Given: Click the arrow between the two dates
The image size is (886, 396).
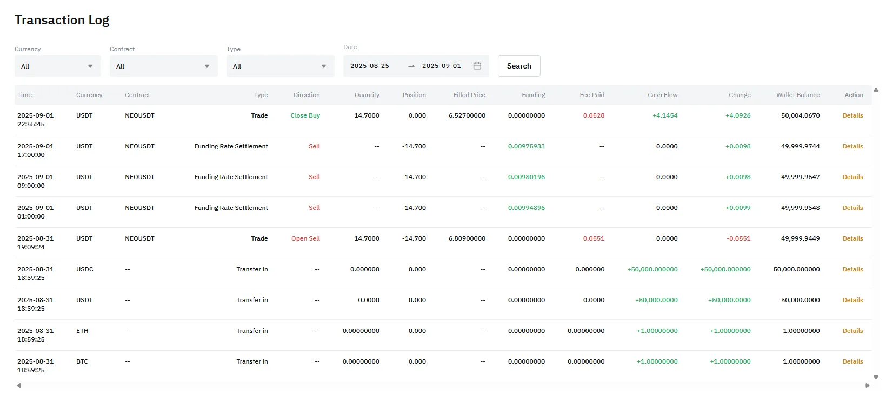Looking at the screenshot, I should pos(411,66).
